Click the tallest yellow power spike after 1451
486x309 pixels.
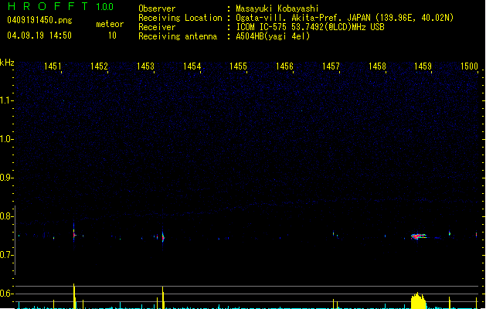[74, 296]
